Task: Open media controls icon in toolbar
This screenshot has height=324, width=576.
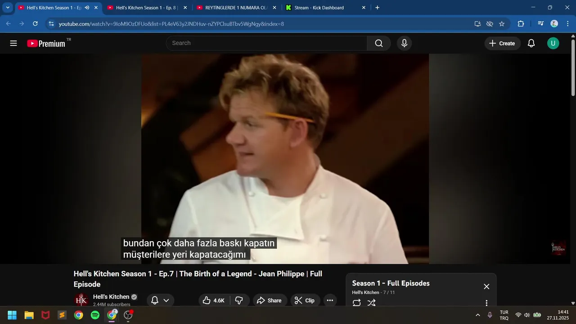Action: pyautogui.click(x=541, y=24)
